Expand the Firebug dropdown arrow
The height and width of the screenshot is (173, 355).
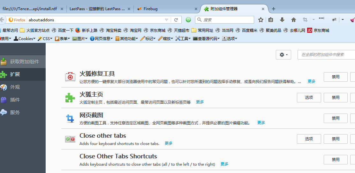(x=343, y=20)
